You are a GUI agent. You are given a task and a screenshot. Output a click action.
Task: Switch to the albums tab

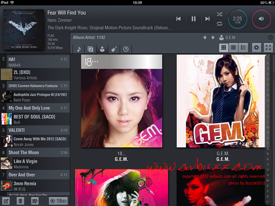click(91, 49)
